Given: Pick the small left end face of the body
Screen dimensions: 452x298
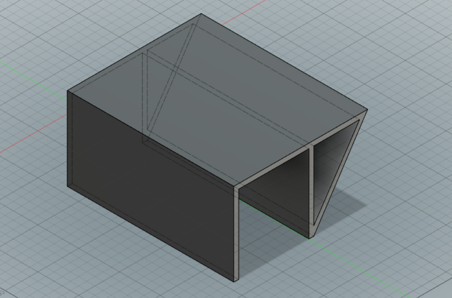Looking at the screenshot, I should [x=237, y=234].
